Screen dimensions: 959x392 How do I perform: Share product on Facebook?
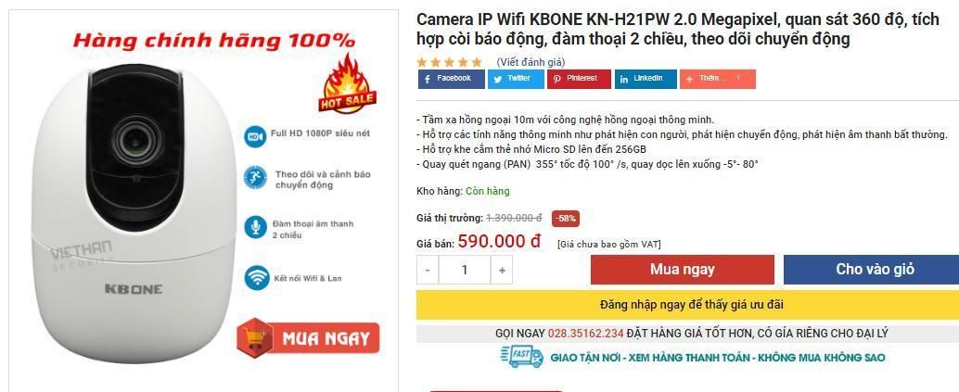click(452, 79)
